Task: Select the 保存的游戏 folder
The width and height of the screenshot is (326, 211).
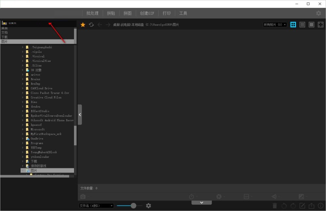Action: pos(38,166)
